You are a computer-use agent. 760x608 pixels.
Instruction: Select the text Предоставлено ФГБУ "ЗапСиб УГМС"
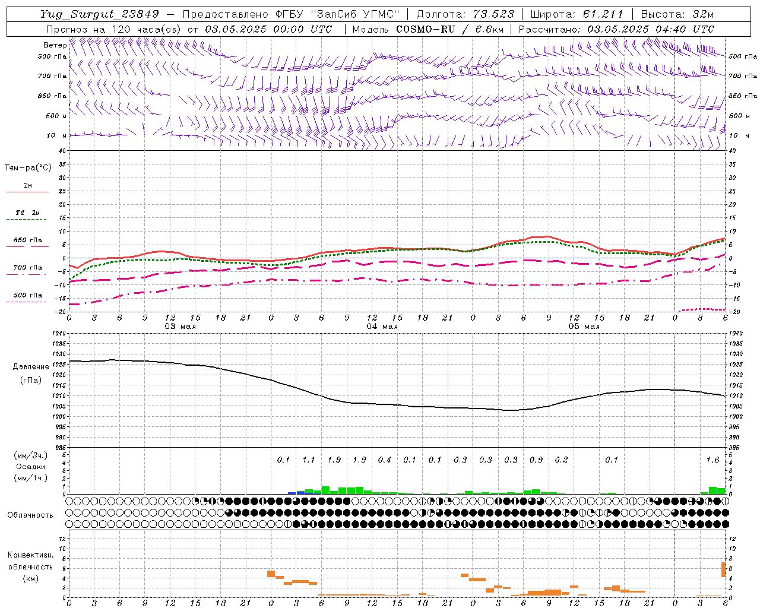[x=291, y=14]
